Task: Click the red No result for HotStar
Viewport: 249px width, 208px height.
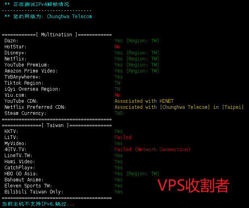Action: [x=117, y=47]
